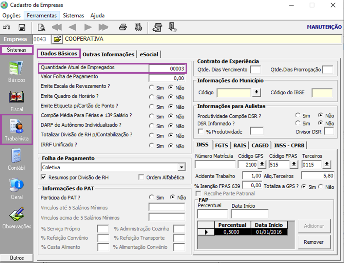
Task: Open the Opções menu
Action: pyautogui.click(x=12, y=16)
